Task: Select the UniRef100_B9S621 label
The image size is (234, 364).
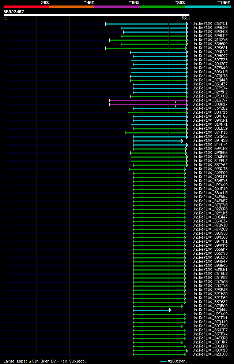Action: click(210, 48)
